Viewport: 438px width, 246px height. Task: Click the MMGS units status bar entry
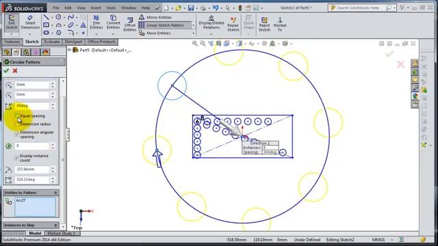378,240
